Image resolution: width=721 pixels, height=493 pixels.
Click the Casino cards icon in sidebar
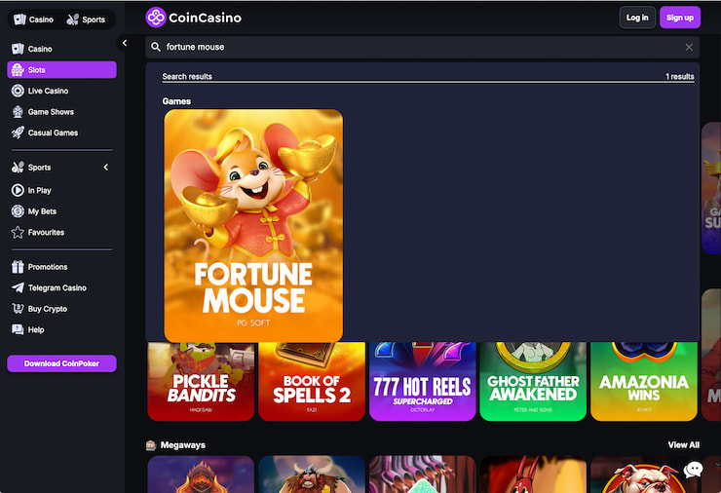[x=18, y=49]
